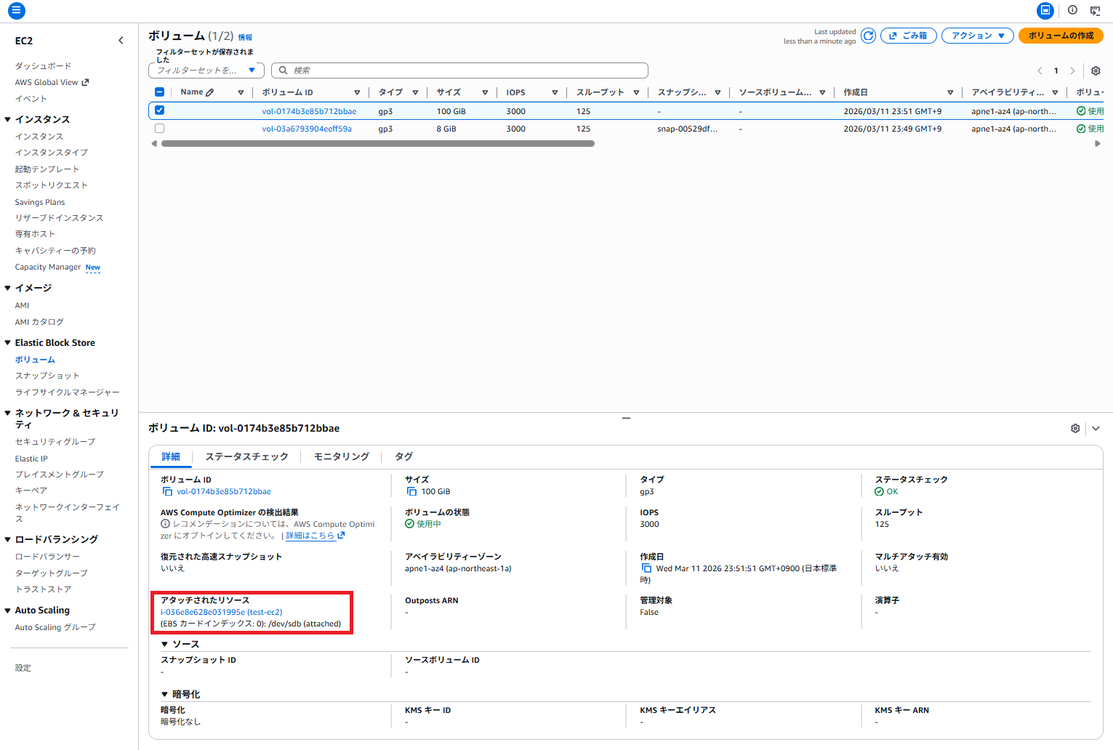Open detail panel settings gear
This screenshot has height=750, width=1113.
point(1075,429)
